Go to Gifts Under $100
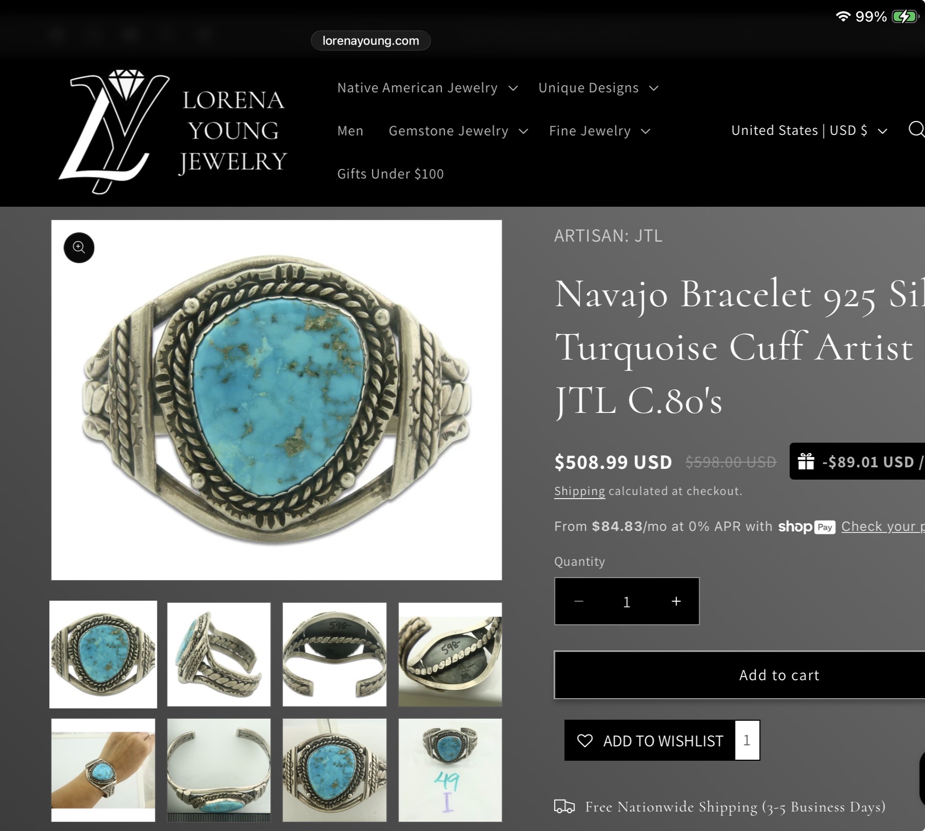This screenshot has width=925, height=831. click(x=390, y=174)
